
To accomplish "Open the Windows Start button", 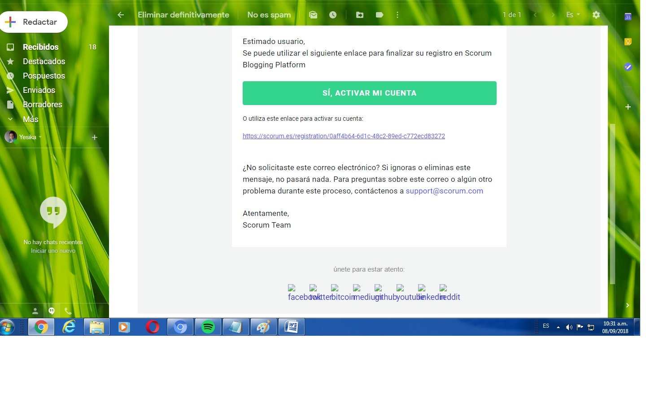I will 7,327.
